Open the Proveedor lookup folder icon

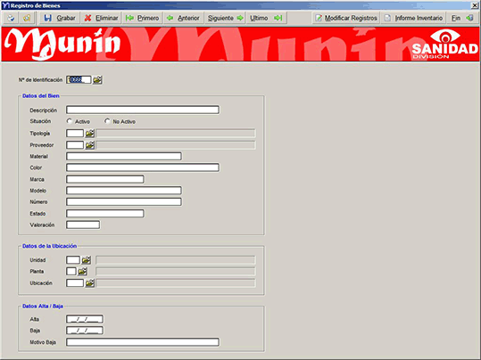90,145
